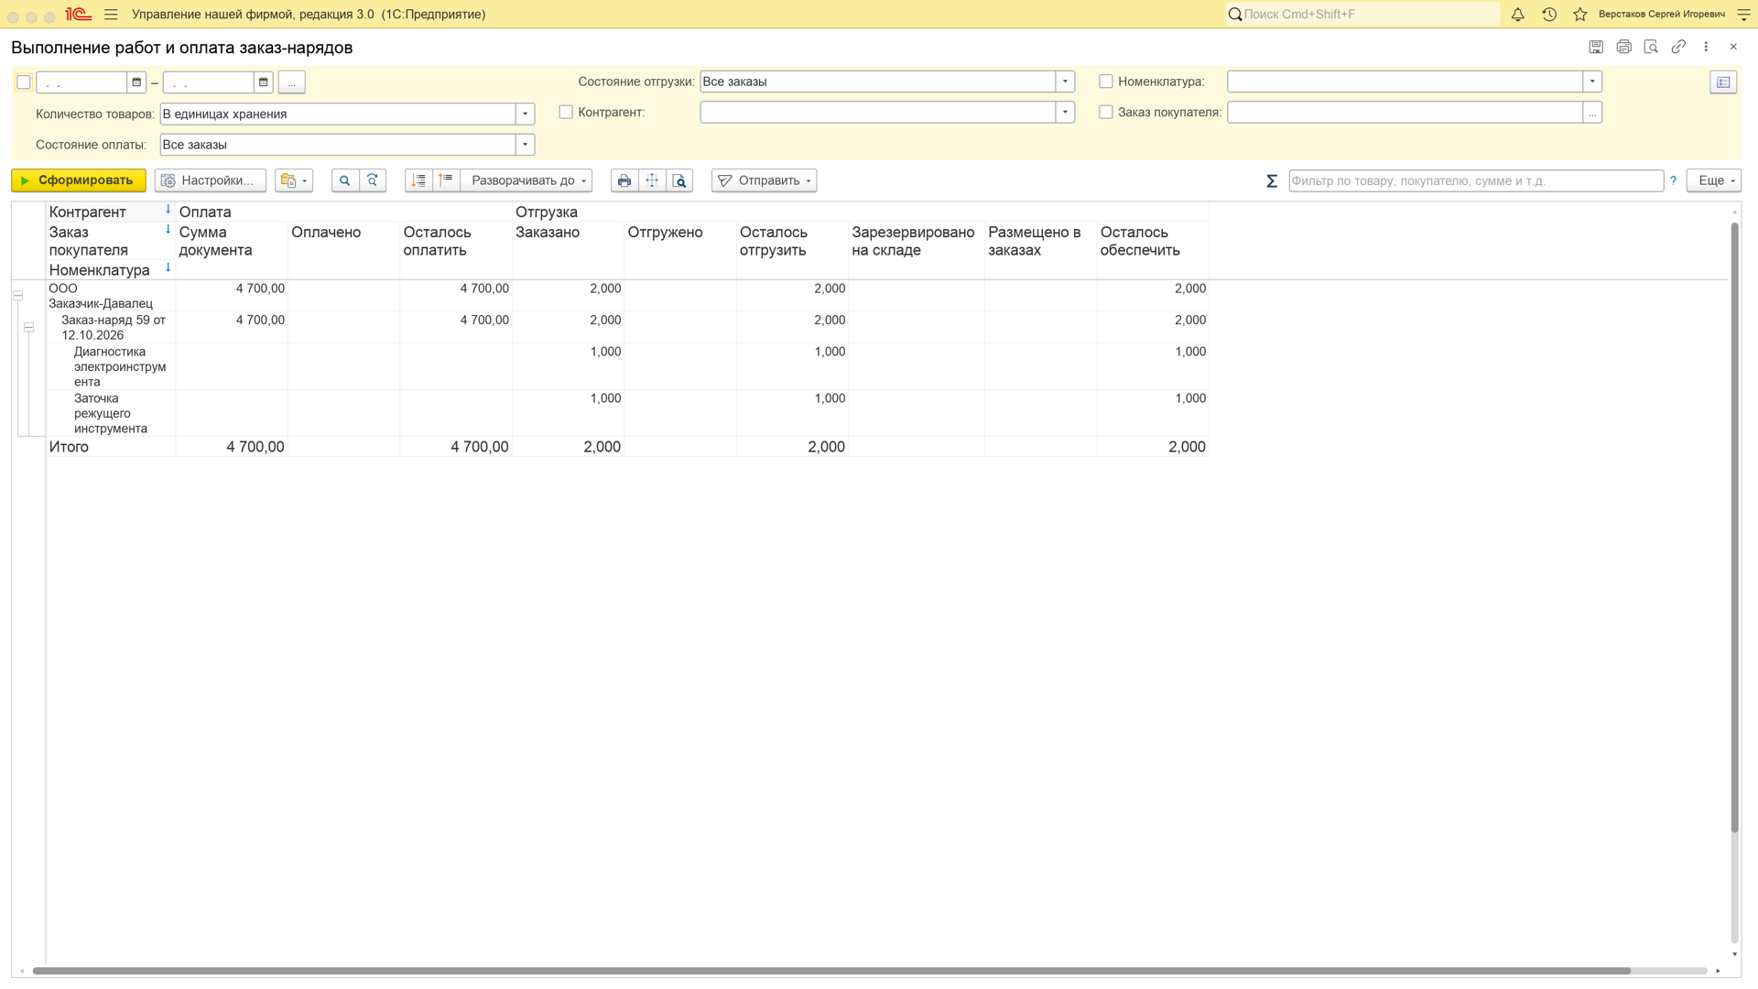
Task: Open Настройки... button
Action: (x=211, y=180)
